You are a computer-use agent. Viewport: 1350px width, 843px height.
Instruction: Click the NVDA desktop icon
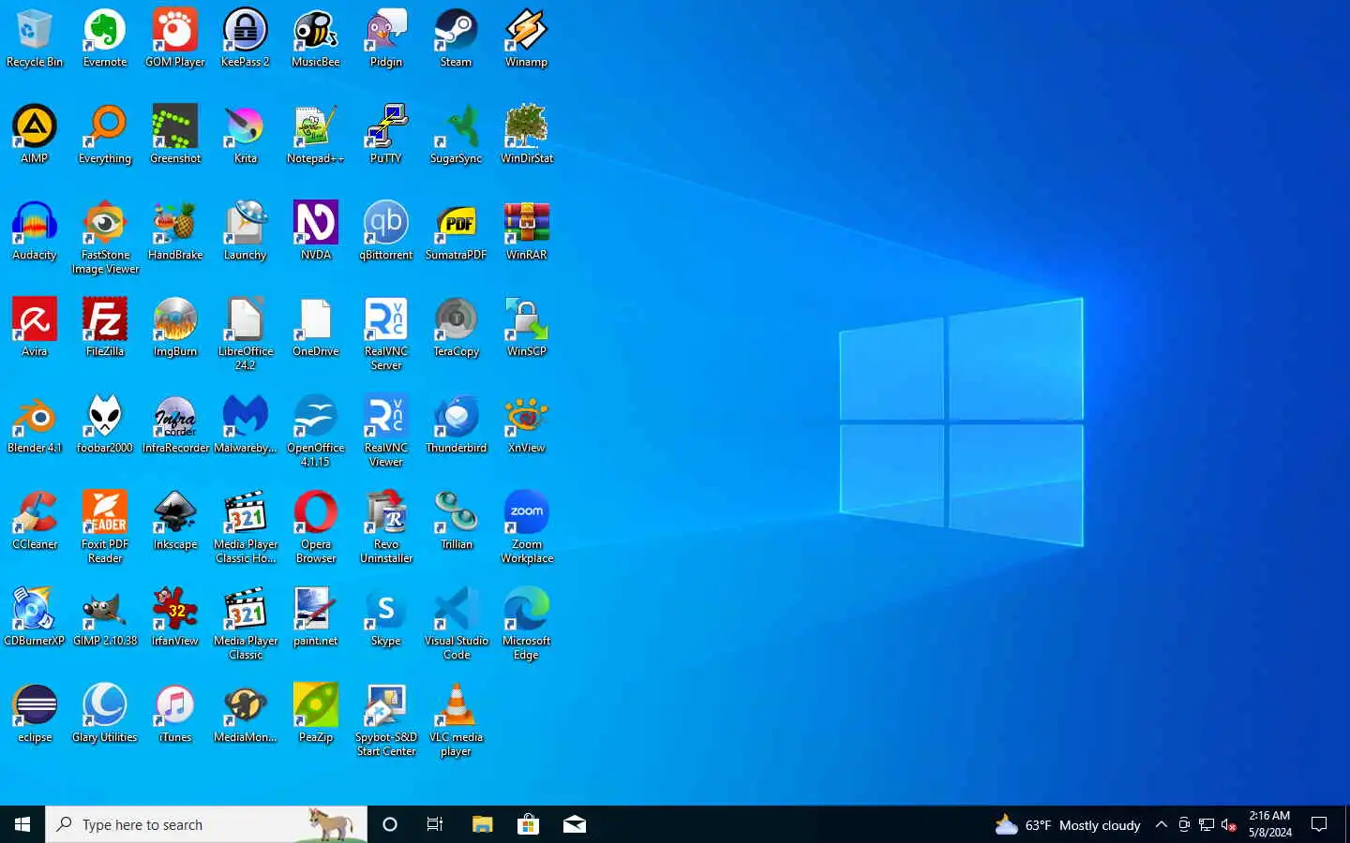[x=316, y=231]
